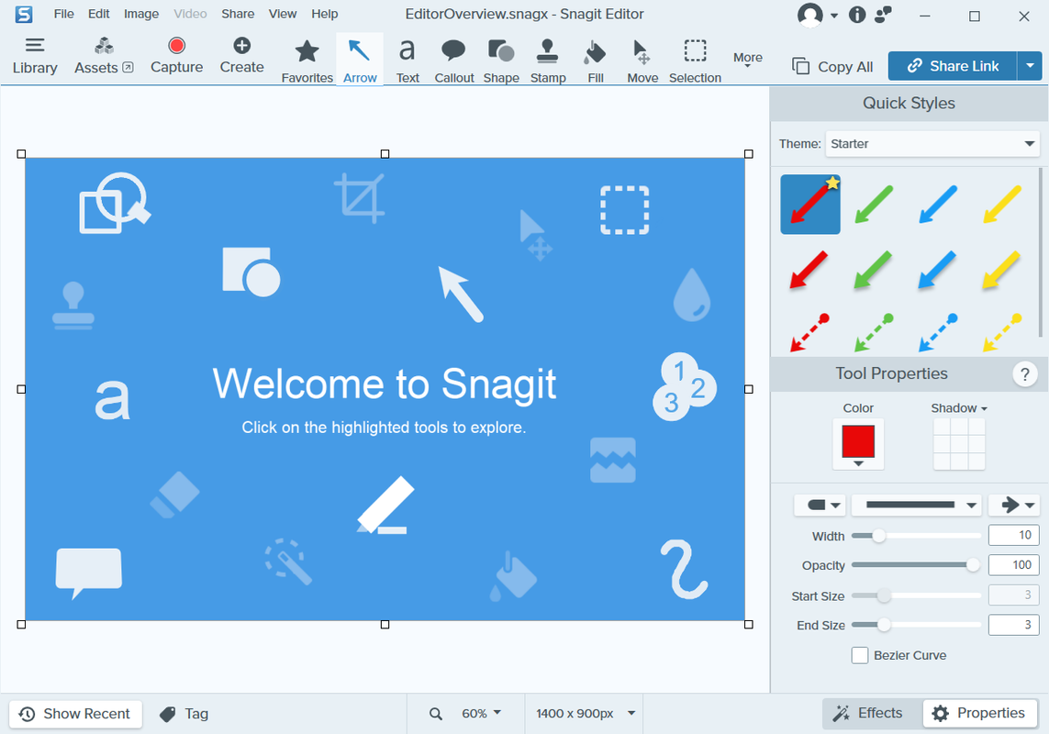Image resolution: width=1049 pixels, height=734 pixels.
Task: Choose green arrow style in first row
Action: tap(874, 204)
